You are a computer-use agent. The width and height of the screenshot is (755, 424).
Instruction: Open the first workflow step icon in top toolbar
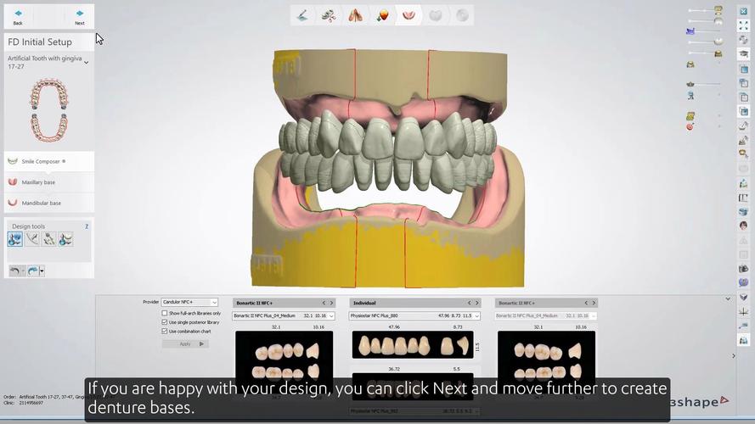point(301,15)
